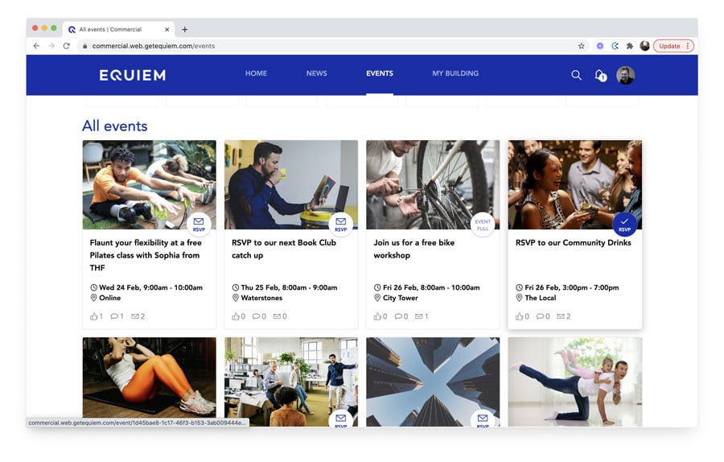The image size is (724, 462).
Task: Reload the page with the refresh icon
Action: [66, 46]
